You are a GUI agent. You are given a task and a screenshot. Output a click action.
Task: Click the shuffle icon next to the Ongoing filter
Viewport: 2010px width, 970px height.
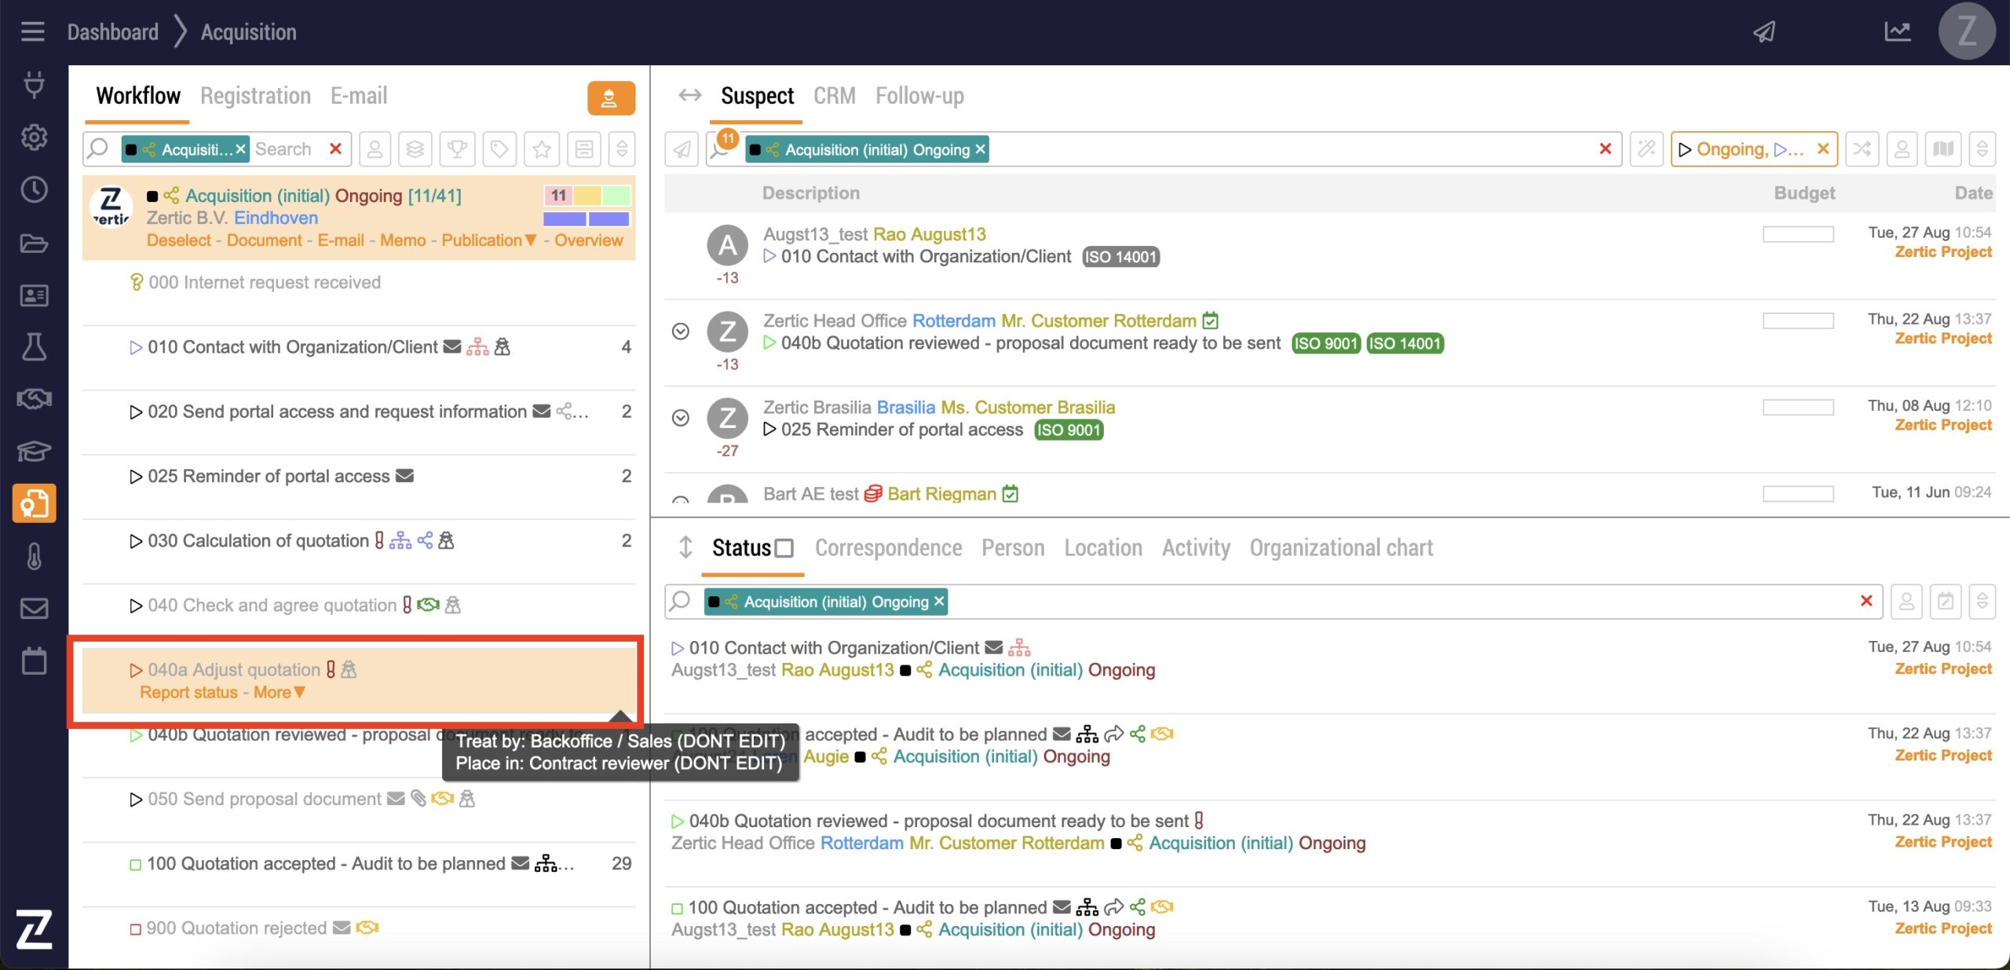[x=1862, y=148]
